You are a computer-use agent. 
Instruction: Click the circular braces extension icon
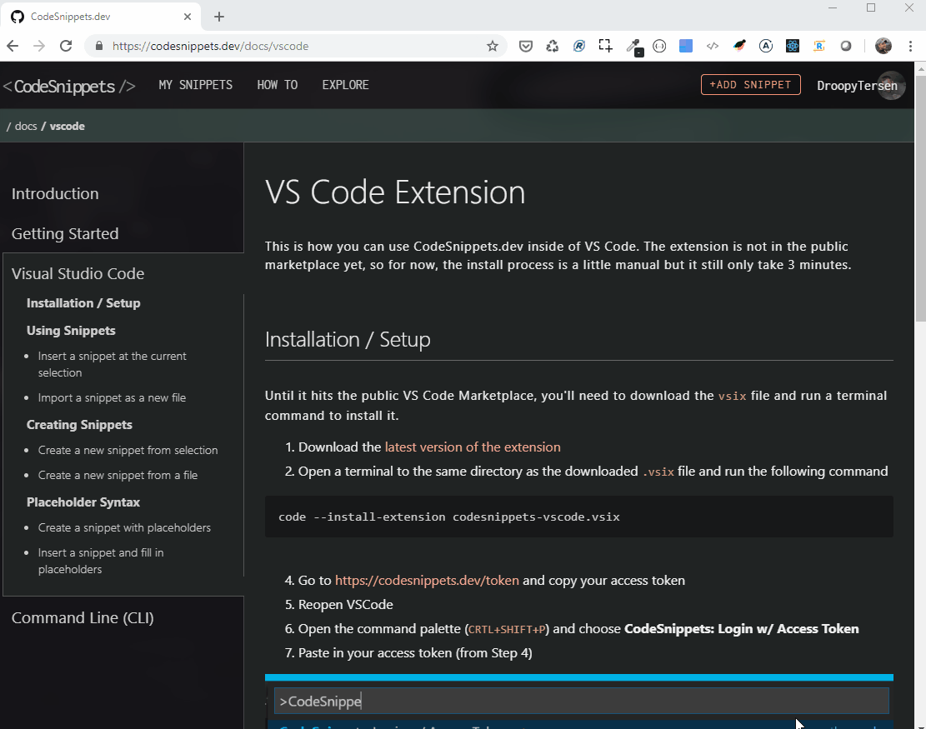tap(659, 46)
